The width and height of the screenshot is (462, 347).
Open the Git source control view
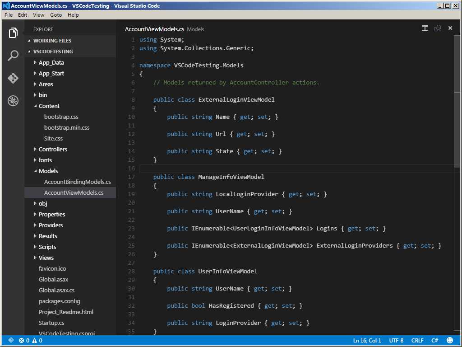click(13, 78)
